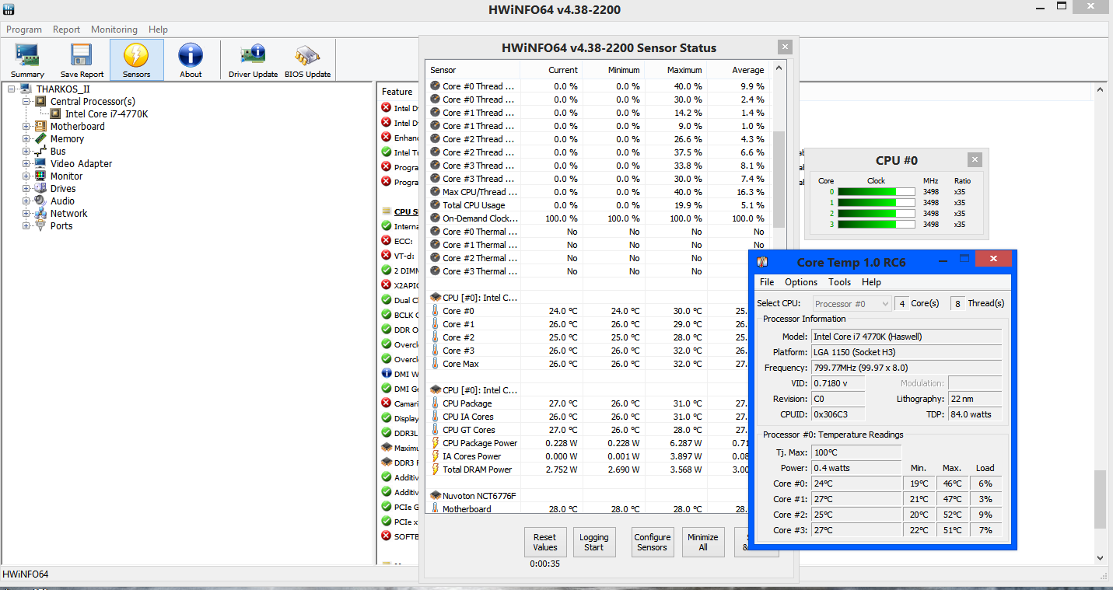The height and width of the screenshot is (590, 1113).
Task: Expand the Video Adapter tree node
Action: pyautogui.click(x=26, y=163)
